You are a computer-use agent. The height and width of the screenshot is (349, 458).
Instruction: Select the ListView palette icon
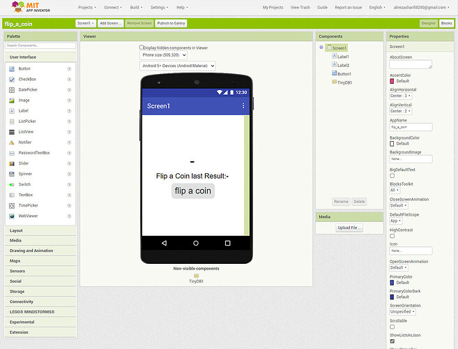(x=12, y=132)
